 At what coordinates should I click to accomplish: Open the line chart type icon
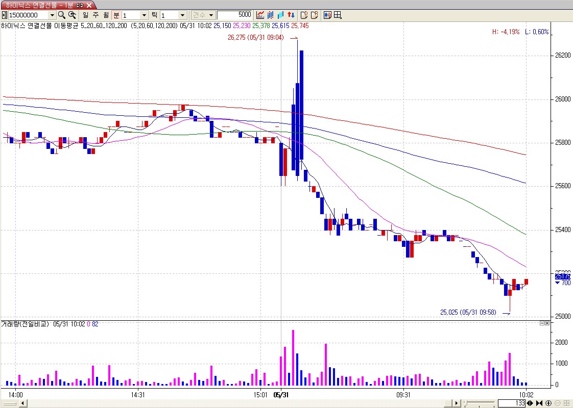tap(260, 15)
